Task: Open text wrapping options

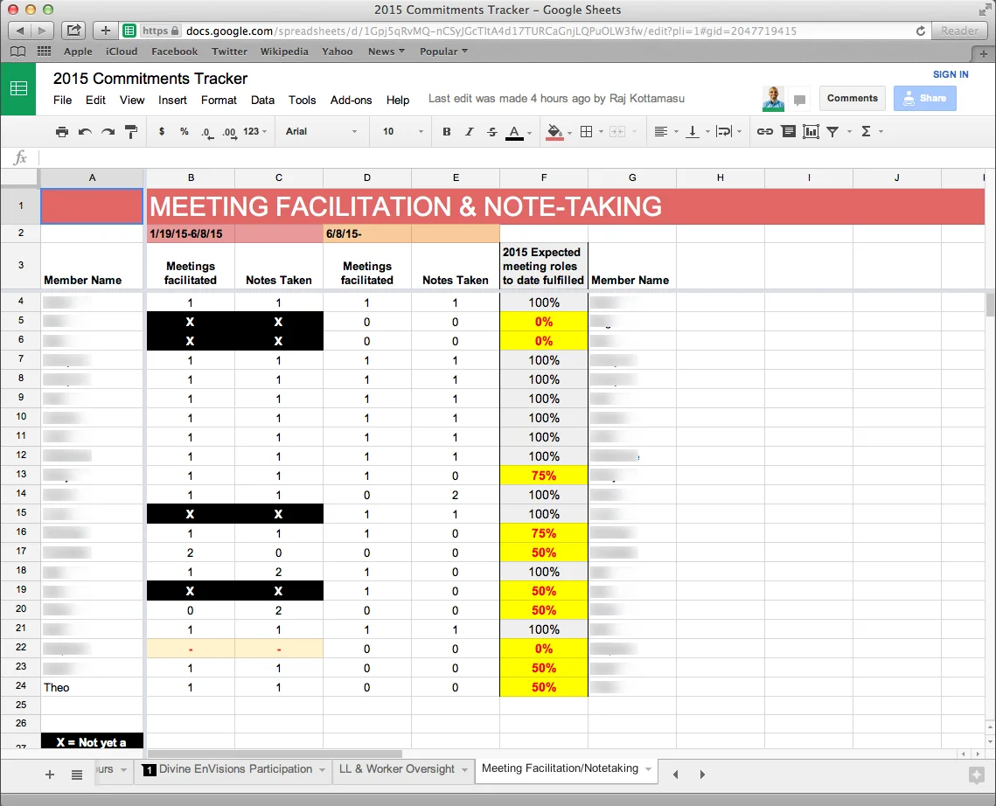Action: tap(723, 131)
